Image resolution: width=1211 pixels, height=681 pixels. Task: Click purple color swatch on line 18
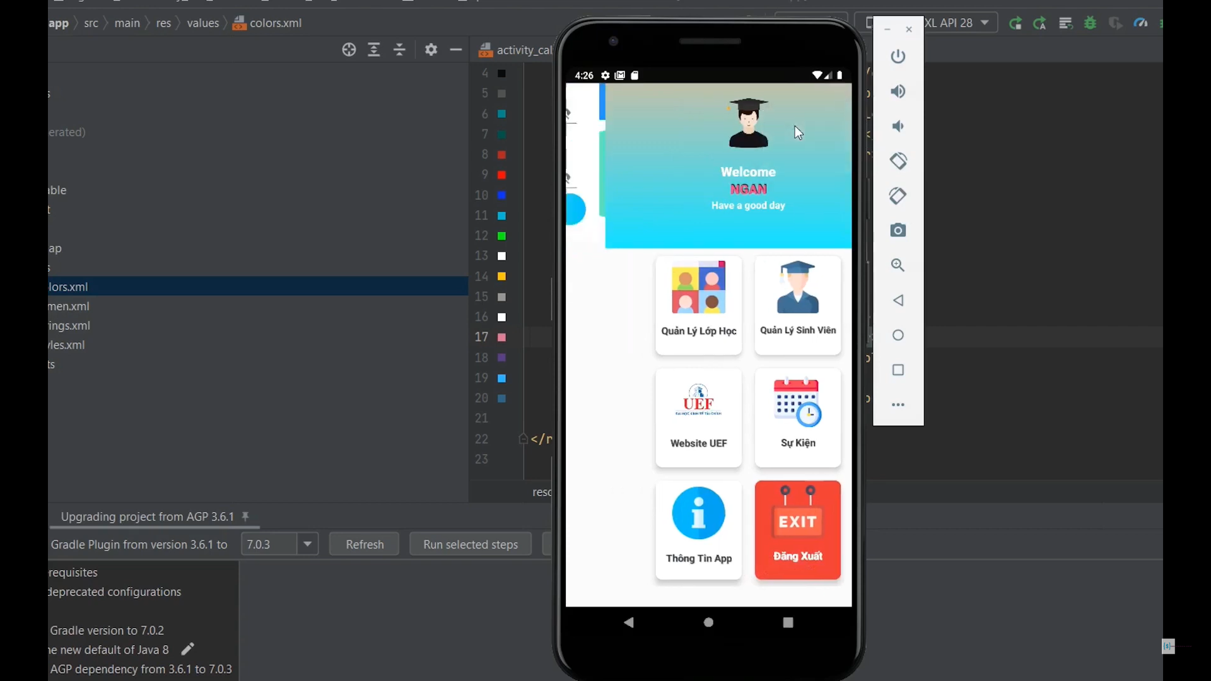click(x=502, y=358)
